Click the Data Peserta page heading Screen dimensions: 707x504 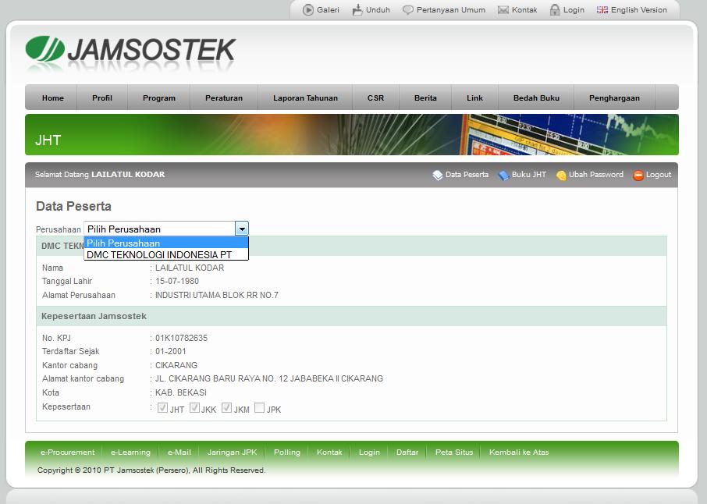73,206
